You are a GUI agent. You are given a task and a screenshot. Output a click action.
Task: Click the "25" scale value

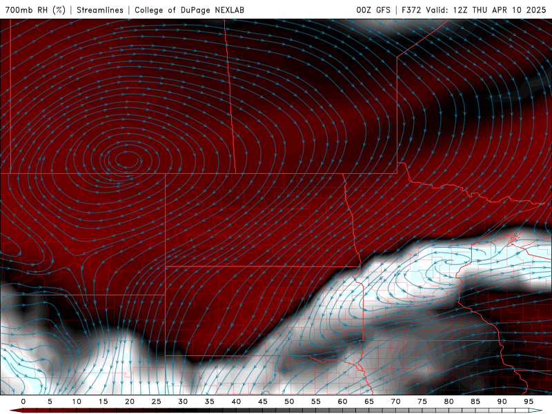coord(157,402)
